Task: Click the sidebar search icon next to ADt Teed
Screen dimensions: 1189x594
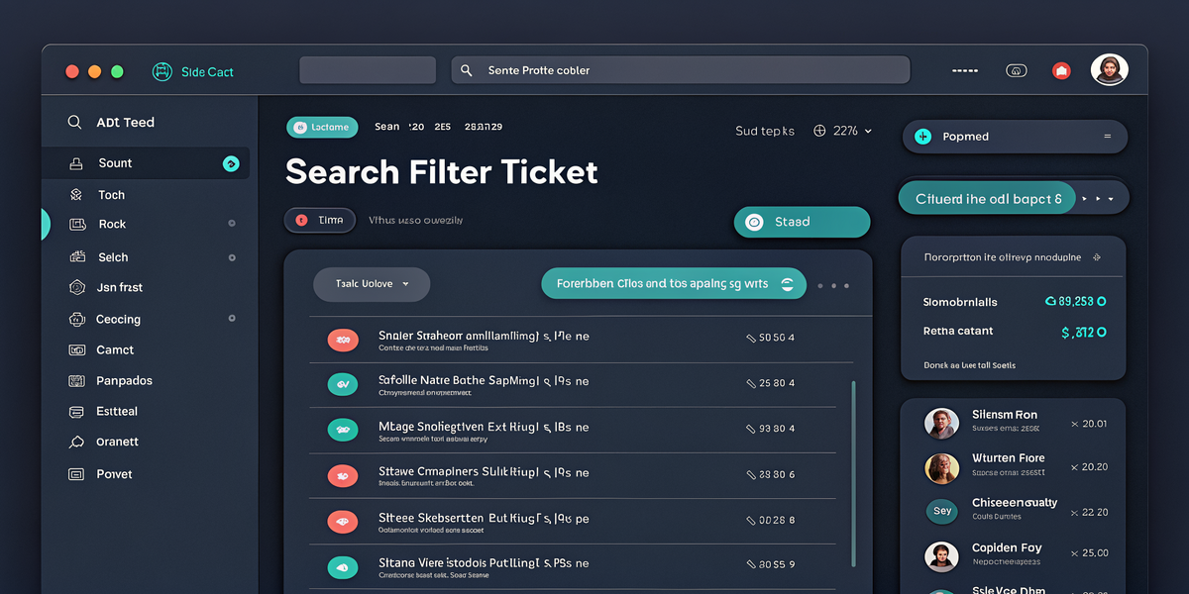Action: coord(74,123)
